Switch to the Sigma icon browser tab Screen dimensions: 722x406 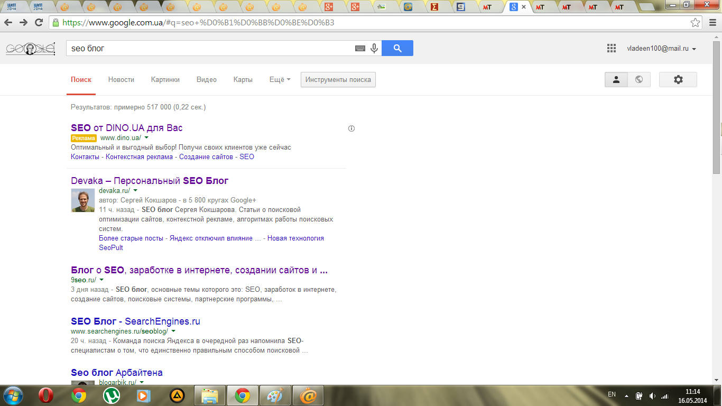(434, 7)
